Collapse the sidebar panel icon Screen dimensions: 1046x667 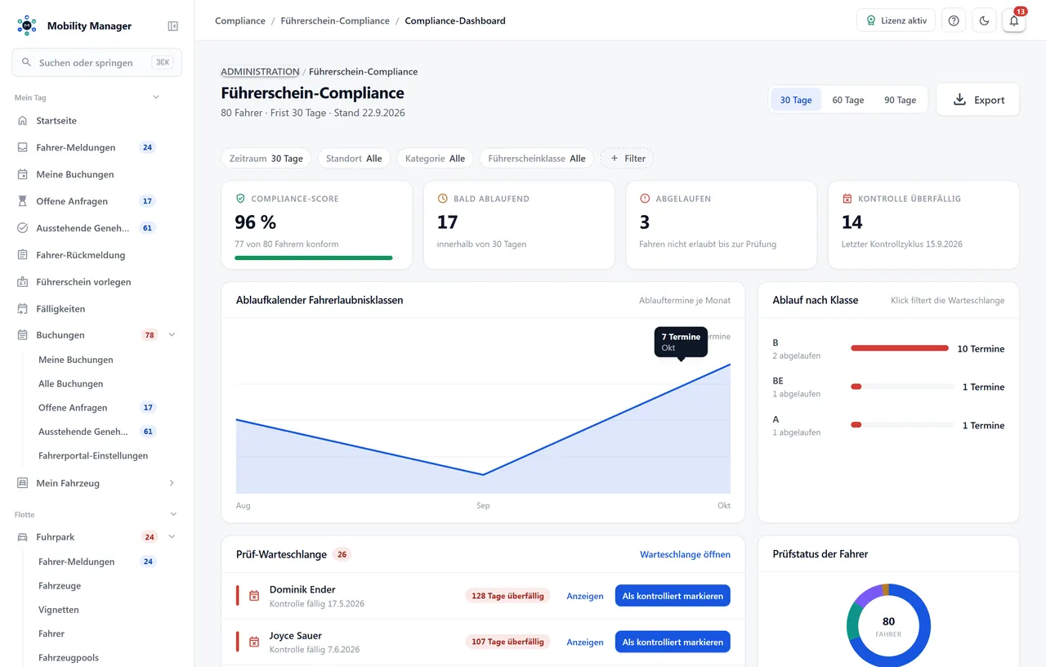(x=173, y=26)
